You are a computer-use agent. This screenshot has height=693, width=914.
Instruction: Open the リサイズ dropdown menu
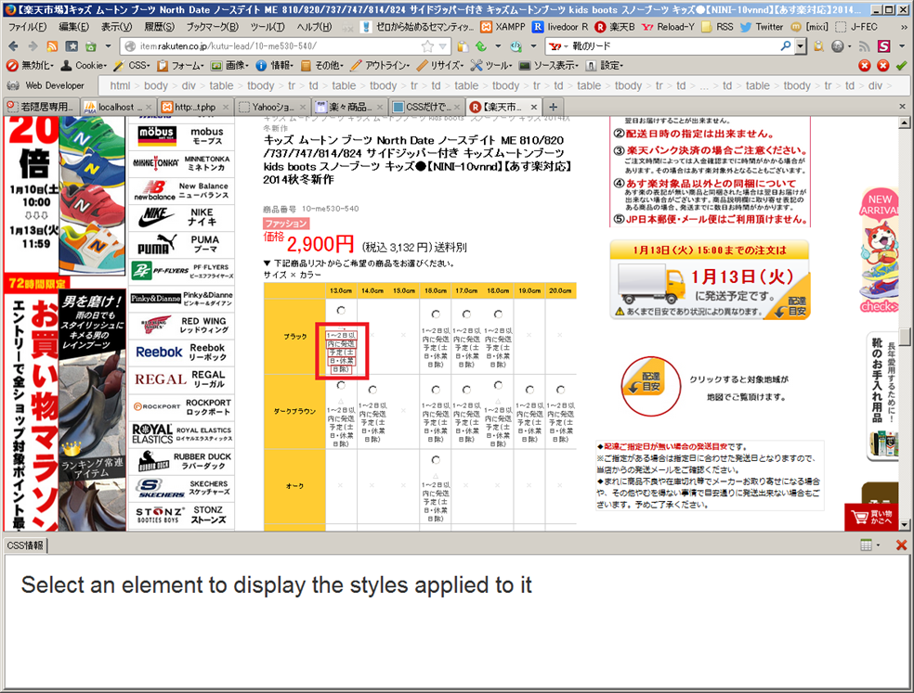tap(440, 66)
